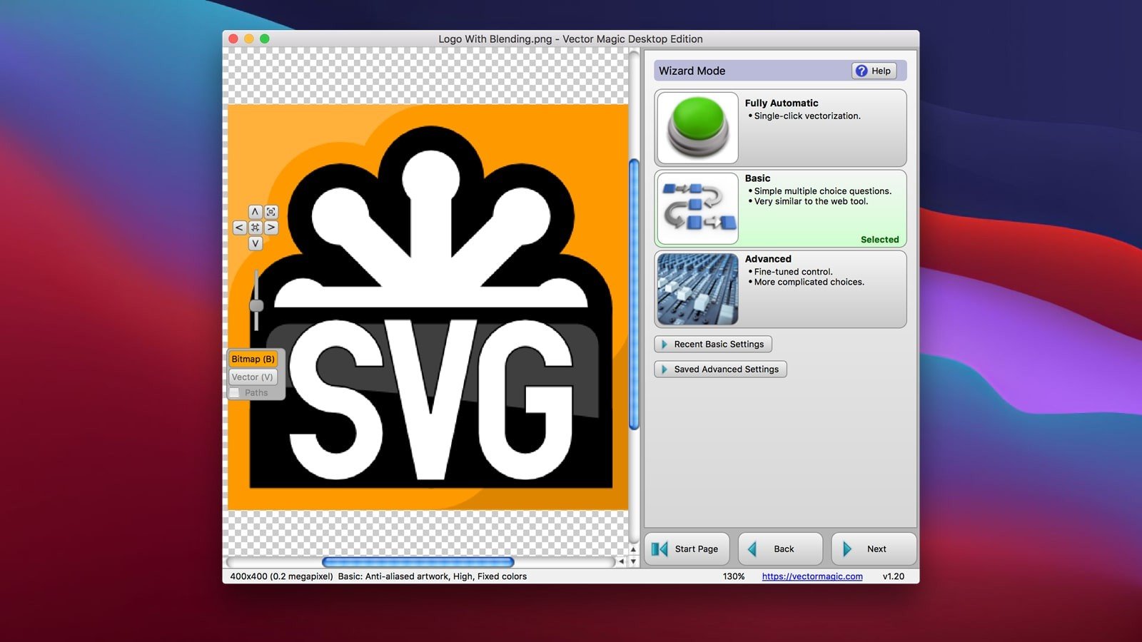The image size is (1142, 642).
Task: Click the zoom slider handle on the preview
Action: [256, 305]
